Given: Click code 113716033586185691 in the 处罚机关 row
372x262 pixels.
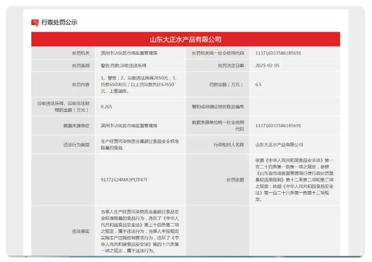Looking at the screenshot, I should 278,53.
